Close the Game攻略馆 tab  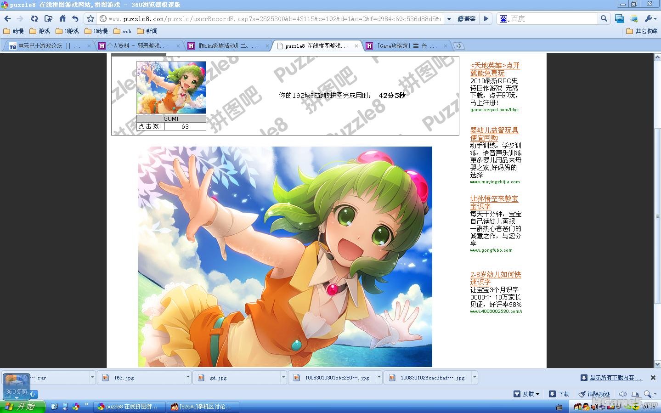click(x=446, y=46)
